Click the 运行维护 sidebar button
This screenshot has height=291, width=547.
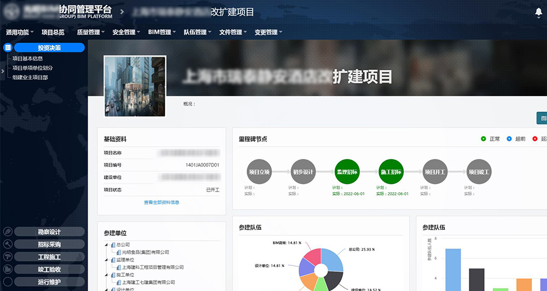[49, 282]
